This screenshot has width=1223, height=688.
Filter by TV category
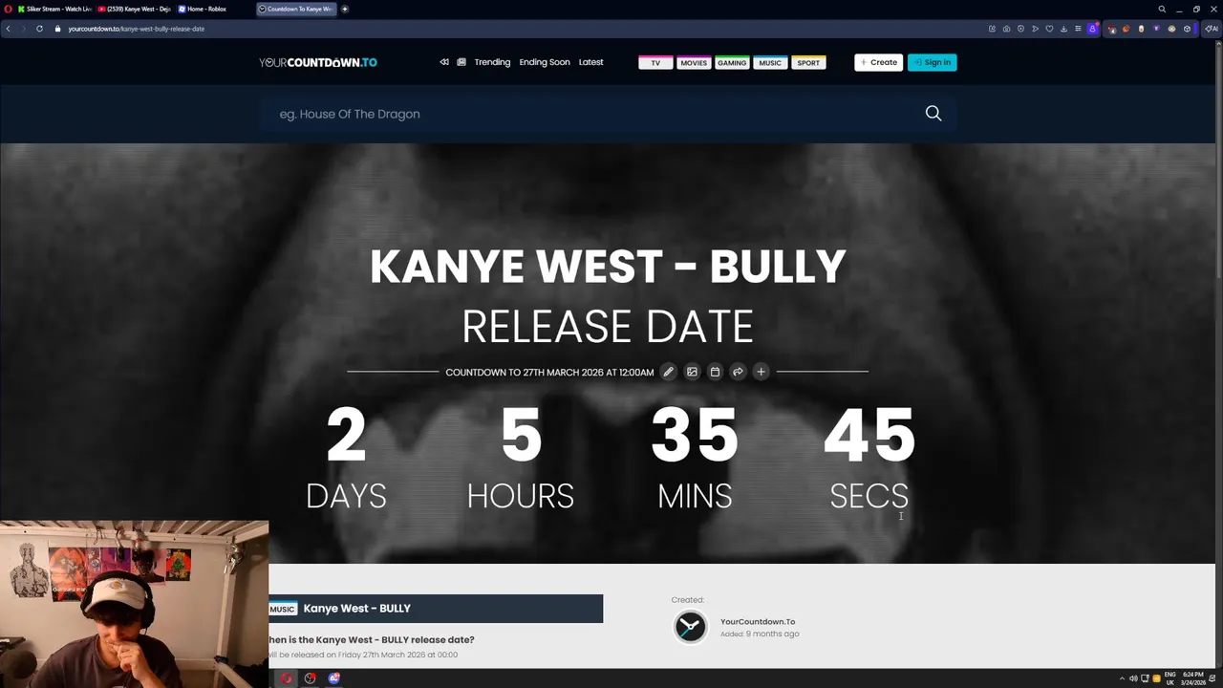(x=655, y=63)
